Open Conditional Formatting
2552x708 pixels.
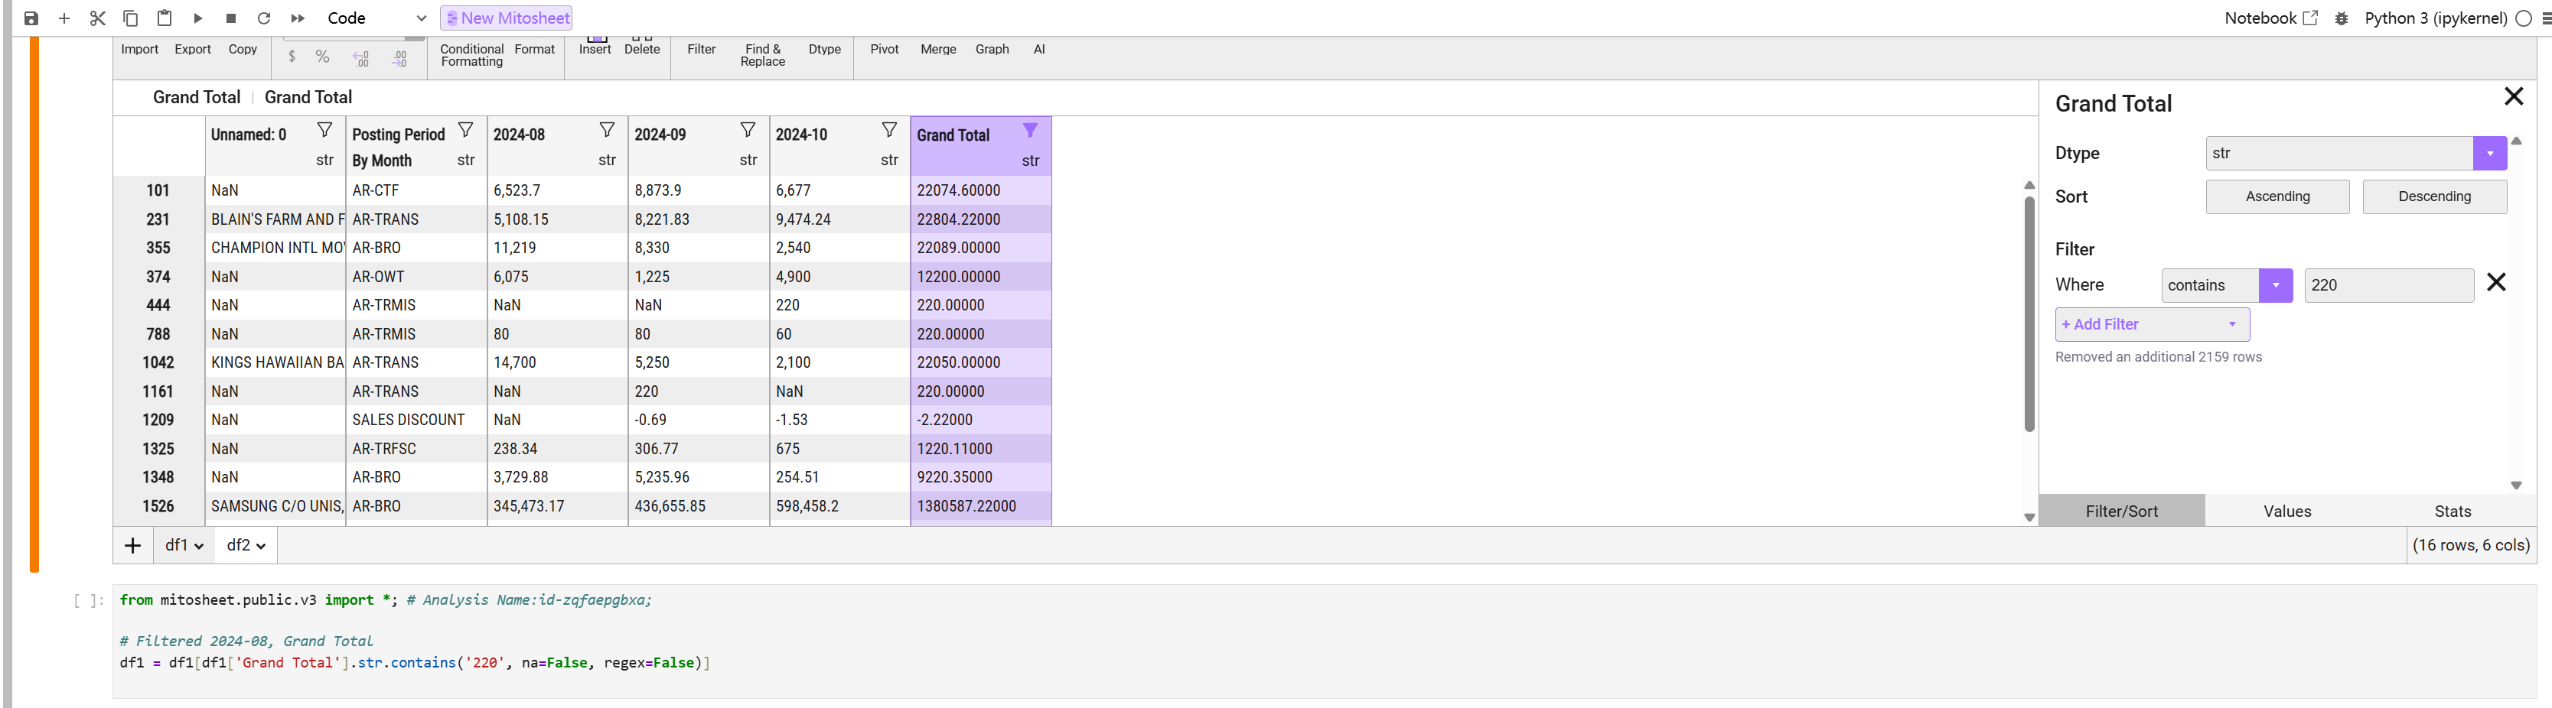[471, 54]
